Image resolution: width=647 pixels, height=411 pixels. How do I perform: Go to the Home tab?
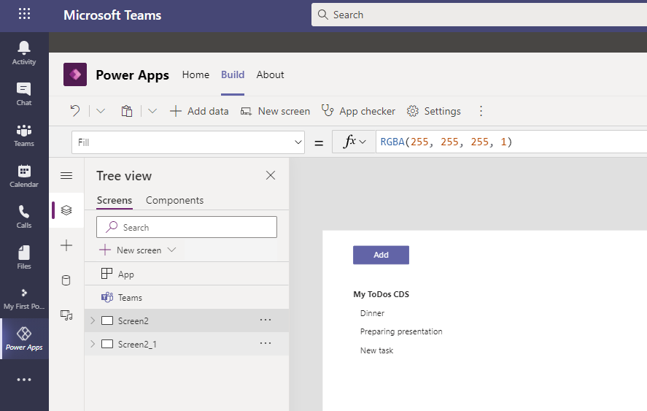point(195,74)
